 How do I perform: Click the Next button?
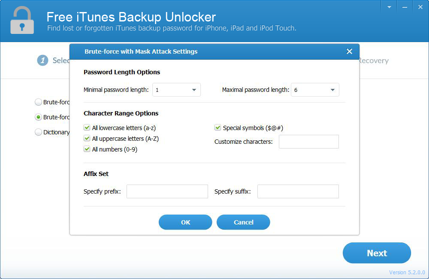[377, 253]
